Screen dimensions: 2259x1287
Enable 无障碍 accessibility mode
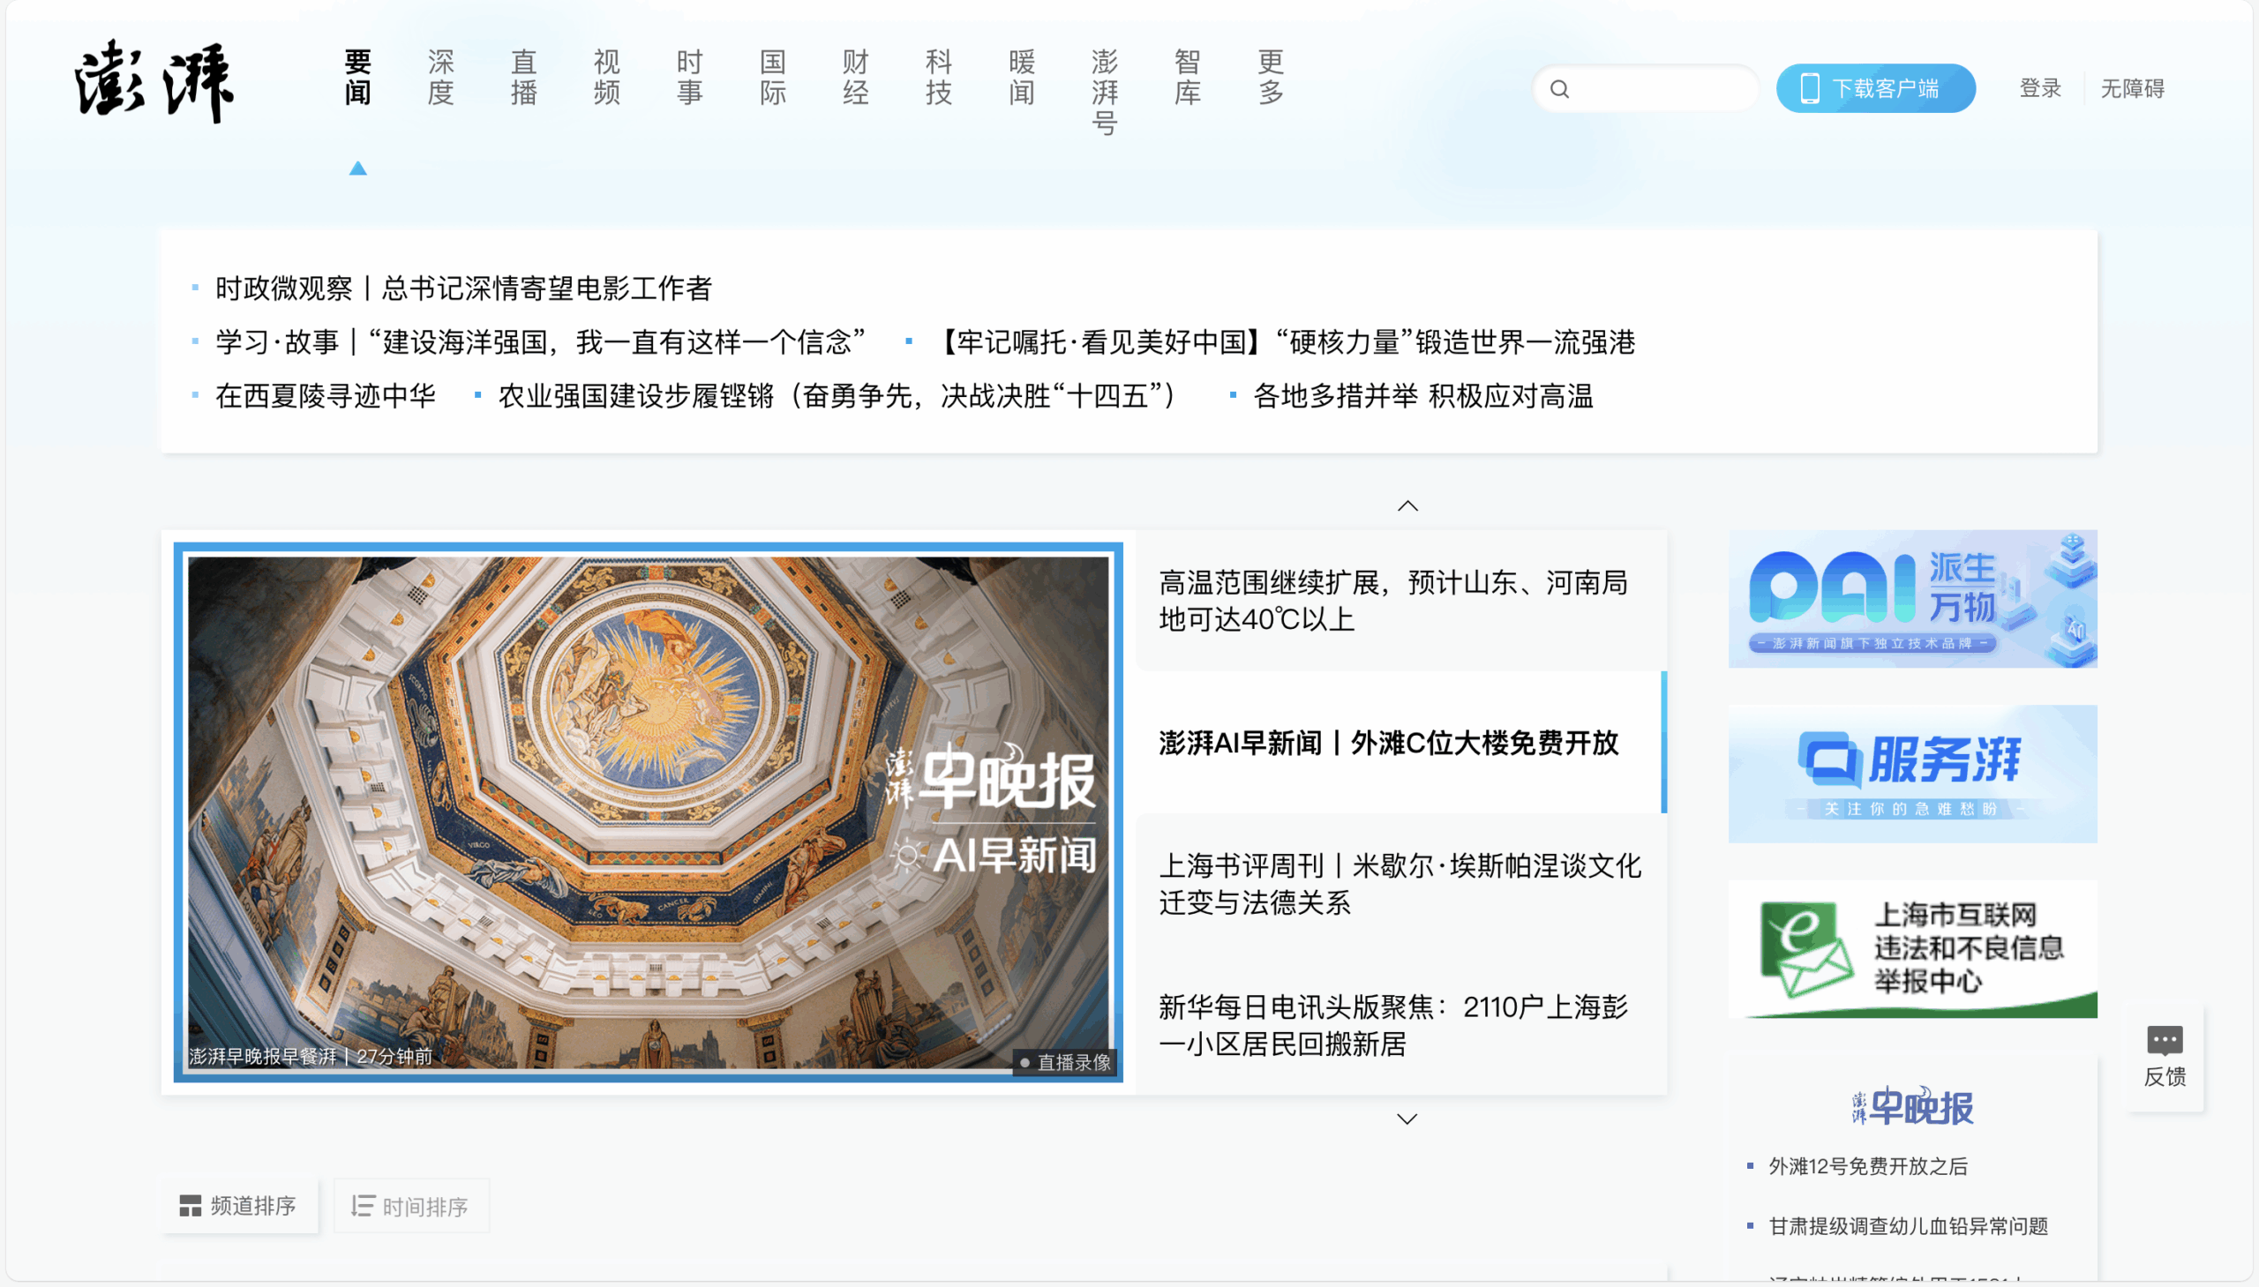pyautogui.click(x=2132, y=88)
